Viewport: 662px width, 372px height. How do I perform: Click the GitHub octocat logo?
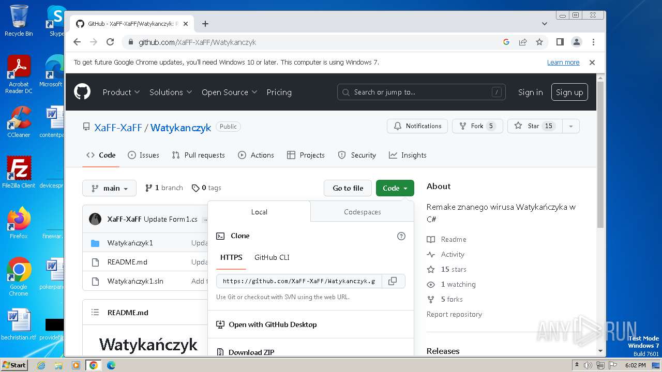click(x=82, y=92)
